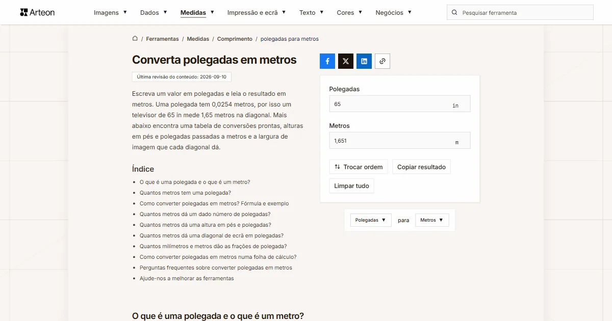Screen dimensions: 612x321
Task: Open the Texto menu
Action: pos(311,13)
